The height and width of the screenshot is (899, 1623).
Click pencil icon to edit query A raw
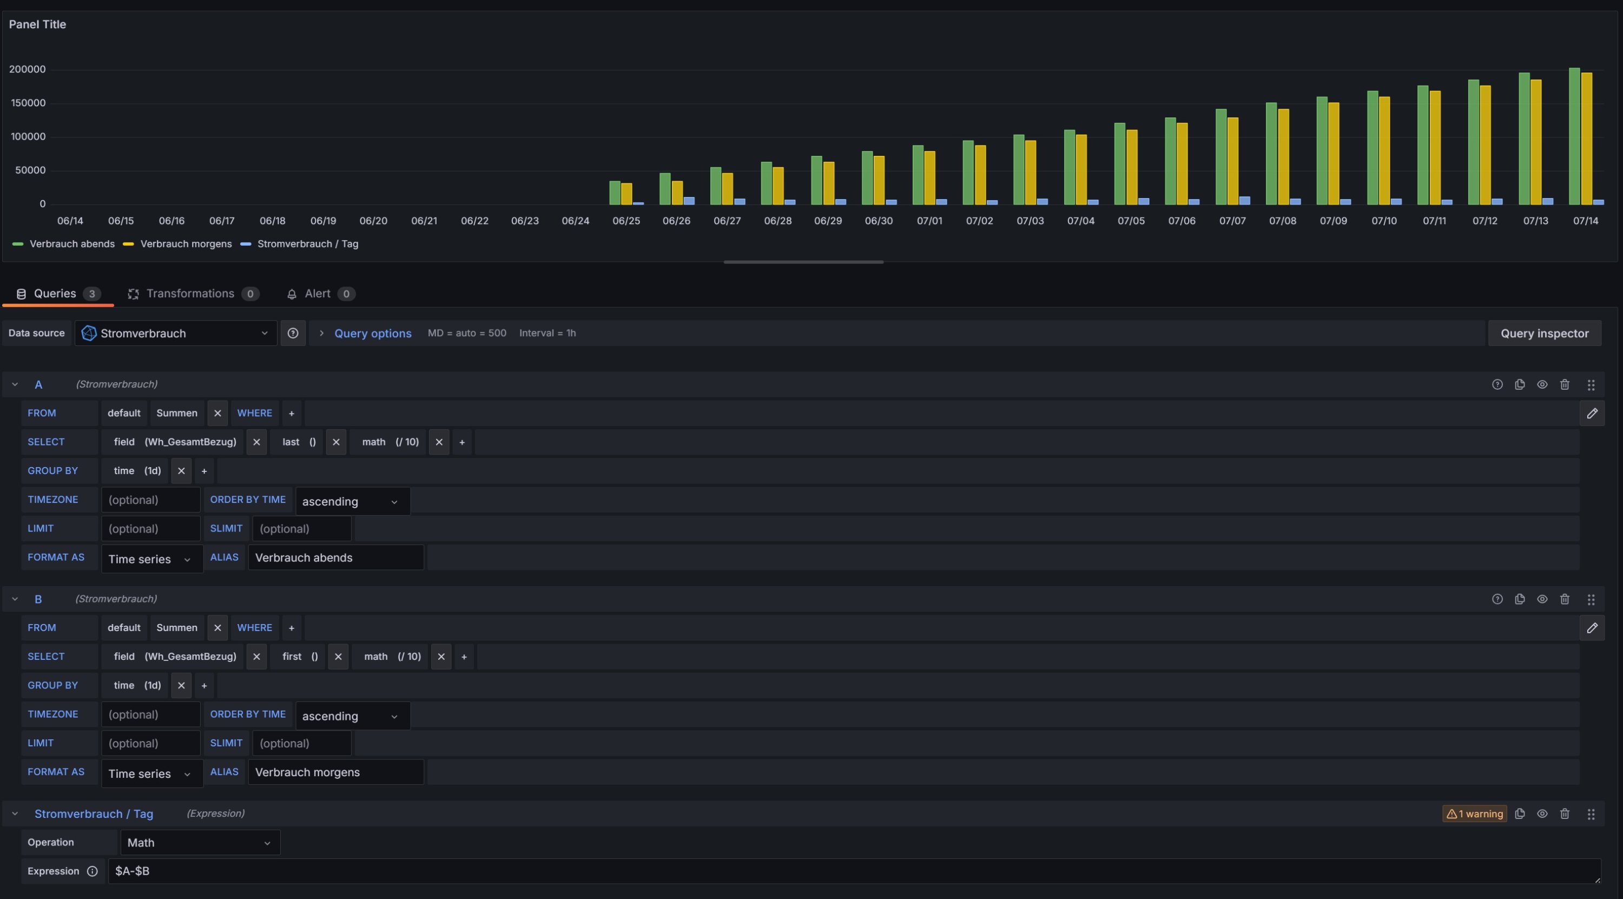(x=1592, y=414)
